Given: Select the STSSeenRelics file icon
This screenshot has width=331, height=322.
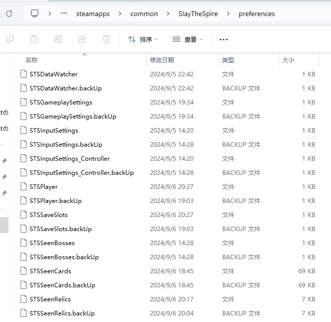Looking at the screenshot, I should pos(24,299).
